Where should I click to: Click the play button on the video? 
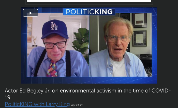pyautogui.click(x=31, y=13)
